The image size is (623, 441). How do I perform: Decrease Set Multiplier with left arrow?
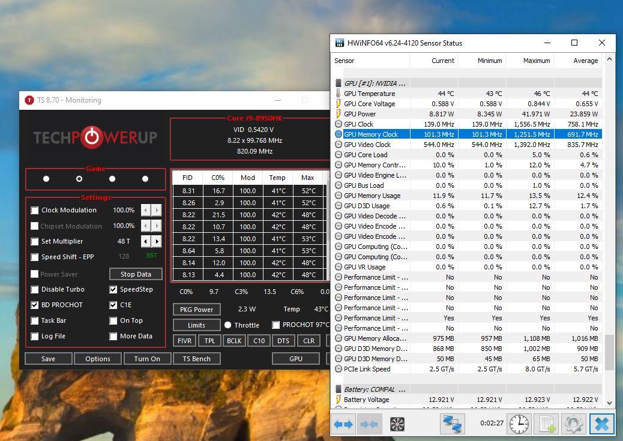point(146,241)
